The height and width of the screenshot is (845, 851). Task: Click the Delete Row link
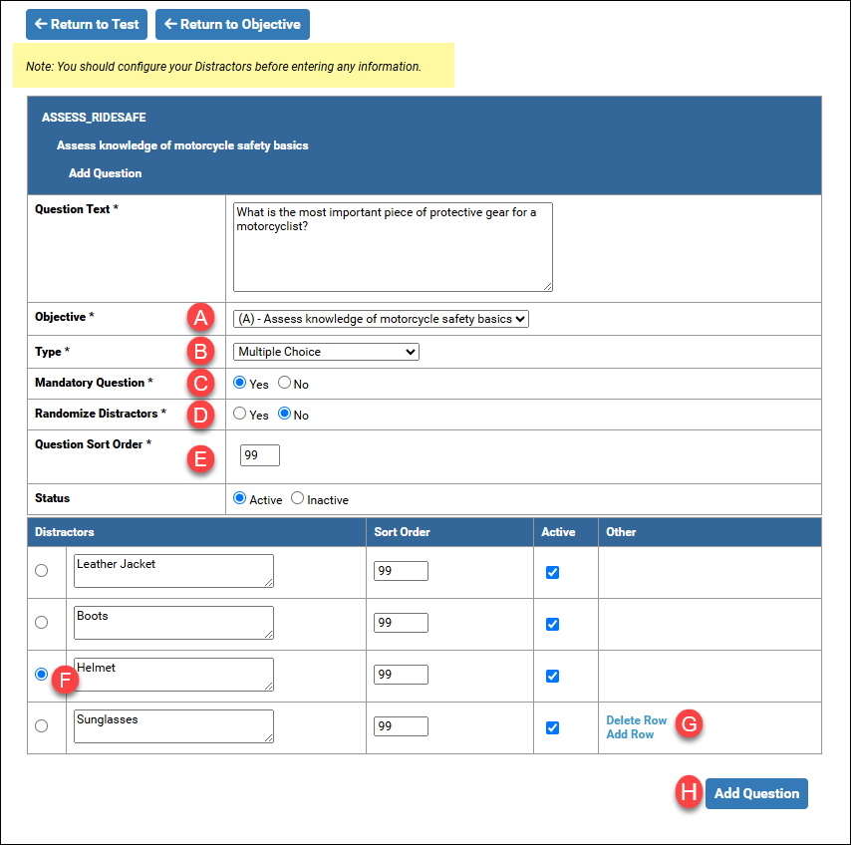tap(636, 720)
